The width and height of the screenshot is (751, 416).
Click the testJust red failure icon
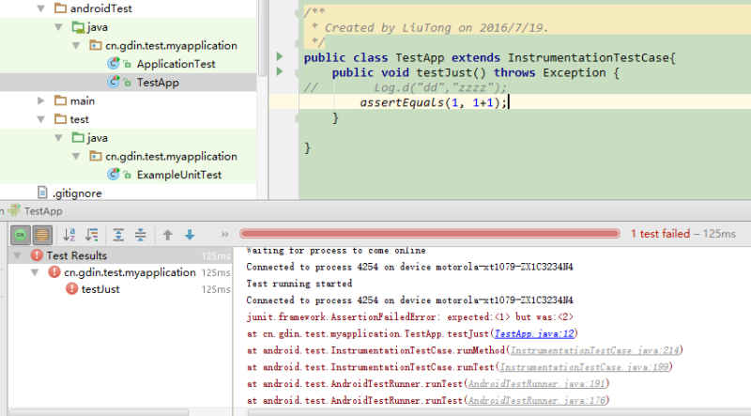coord(72,289)
